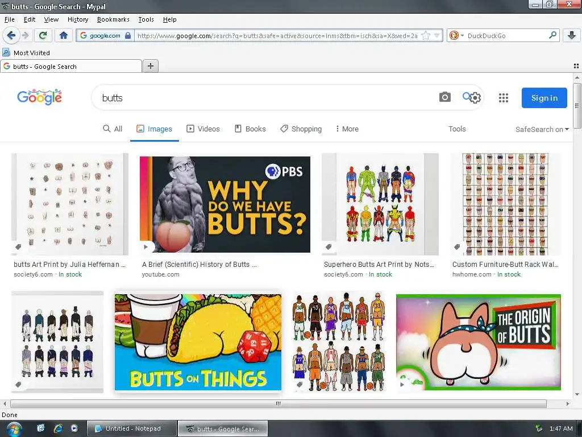Click the search Tools button
Image resolution: width=582 pixels, height=437 pixels.
(457, 129)
